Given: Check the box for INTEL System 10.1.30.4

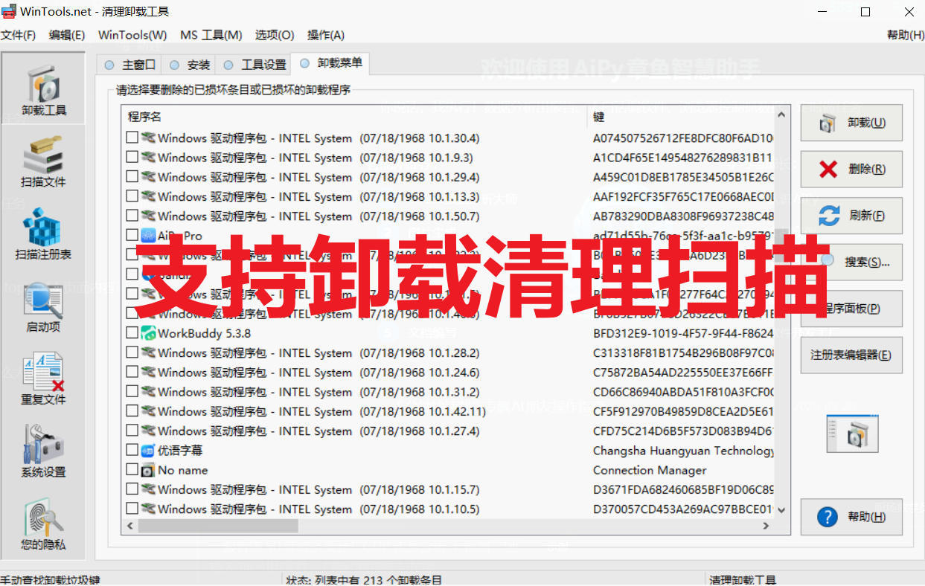Looking at the screenshot, I should (132, 138).
